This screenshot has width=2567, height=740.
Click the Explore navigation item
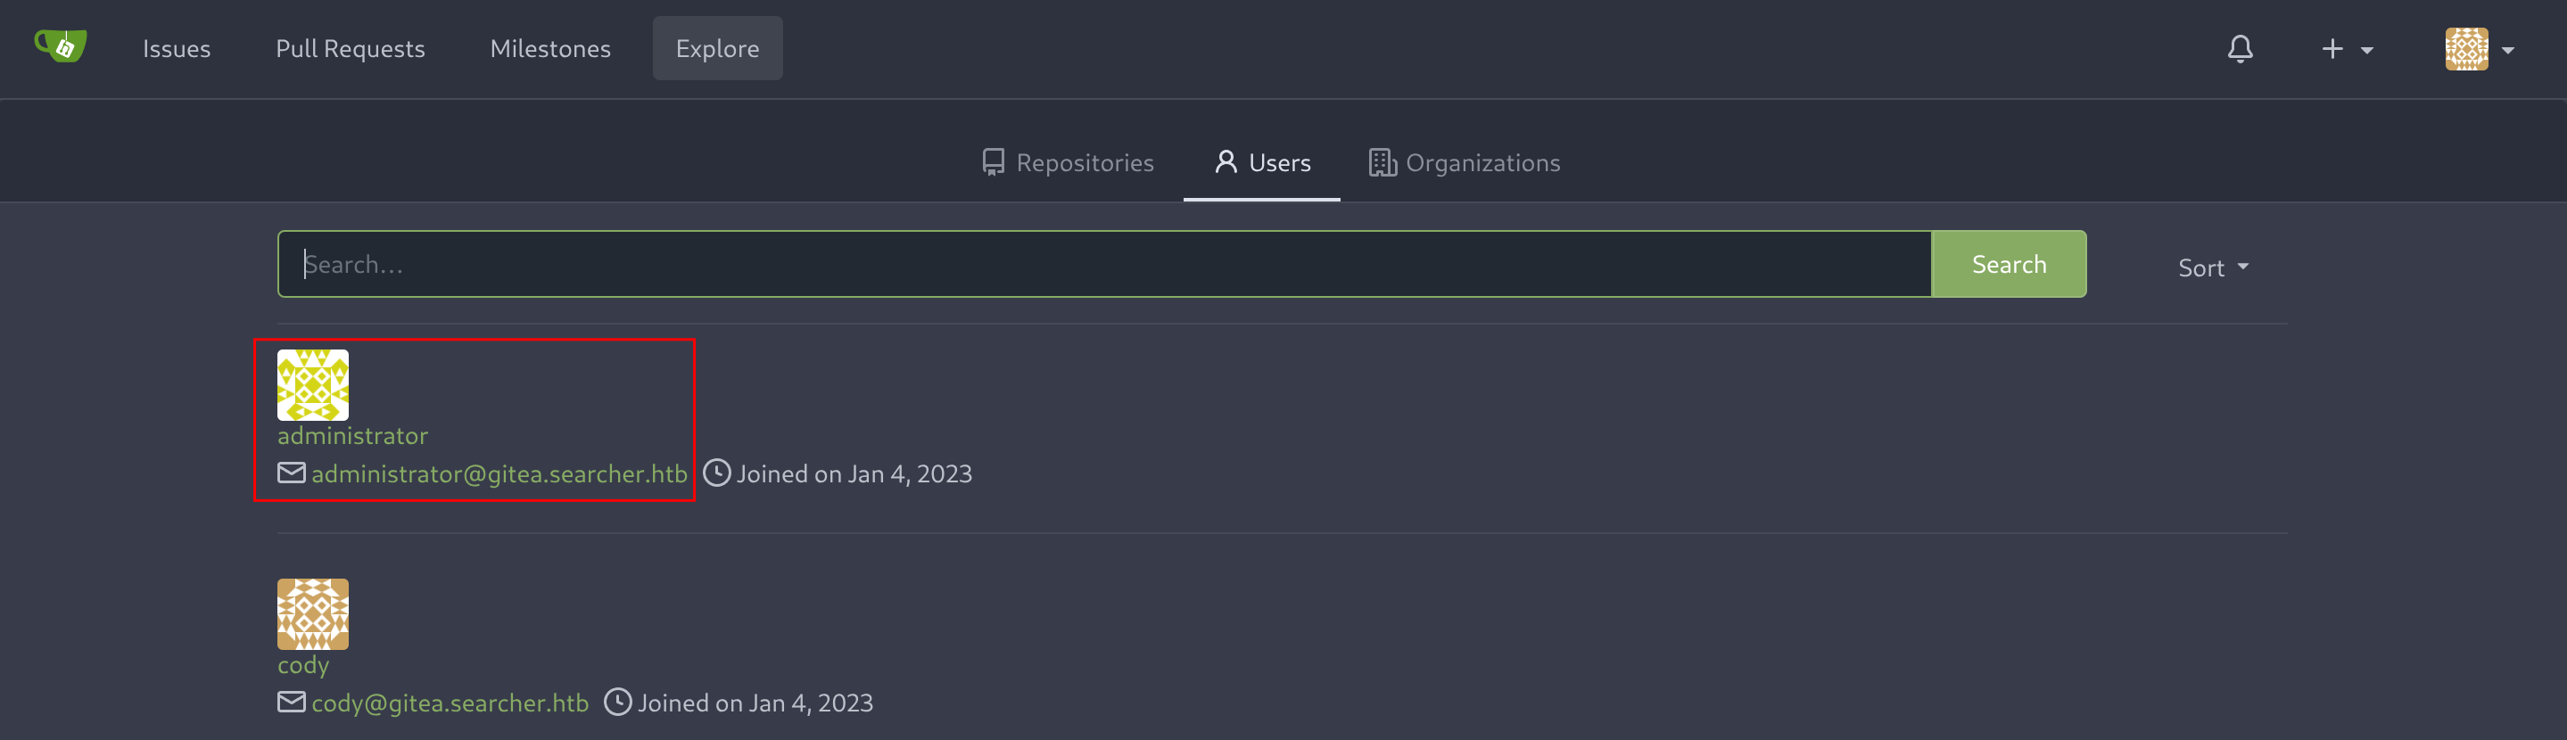[717, 49]
